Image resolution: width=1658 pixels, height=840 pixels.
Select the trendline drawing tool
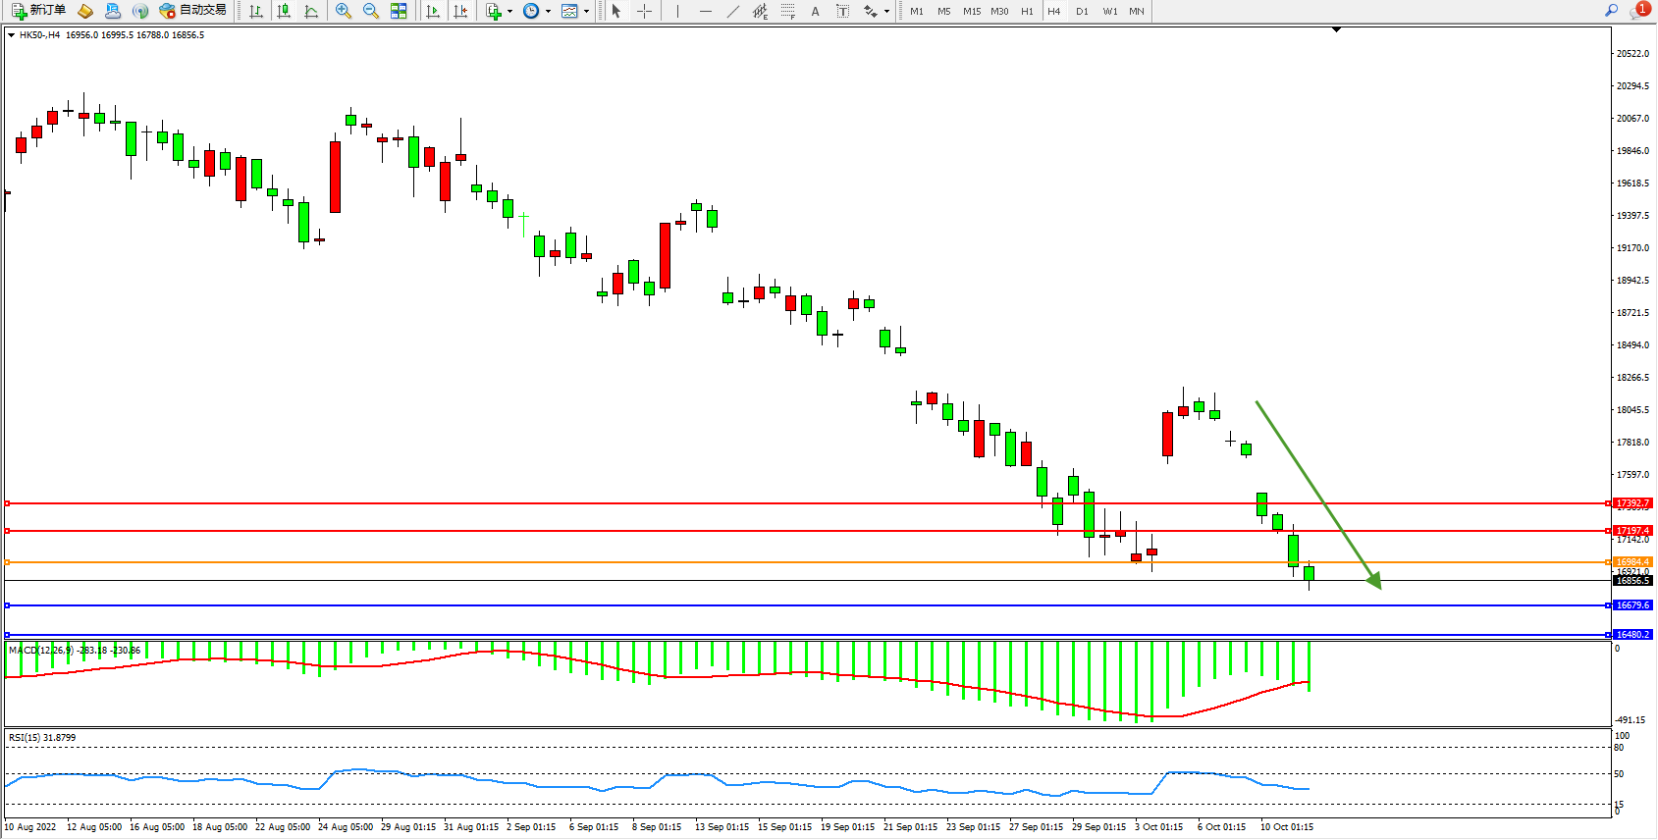(733, 11)
